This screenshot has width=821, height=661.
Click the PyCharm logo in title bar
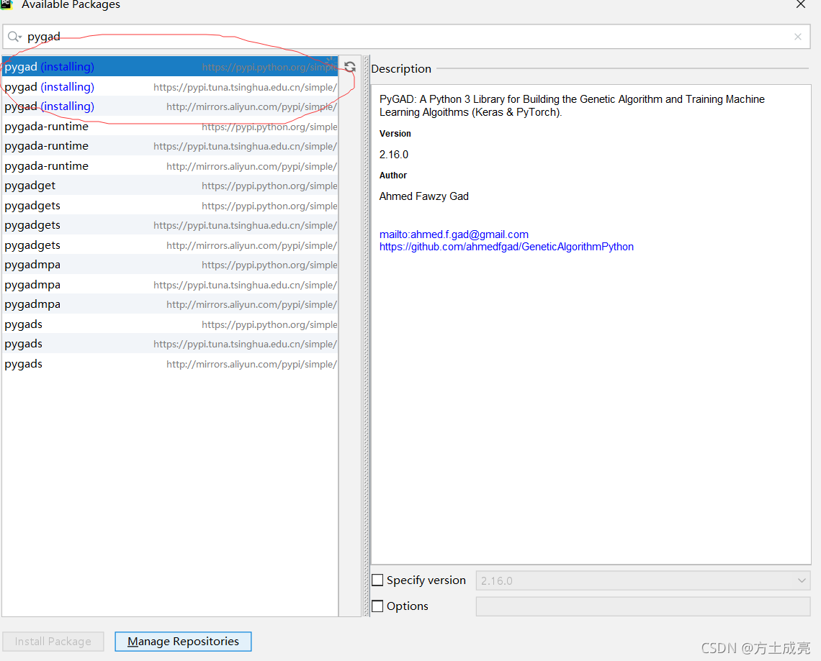click(6, 4)
